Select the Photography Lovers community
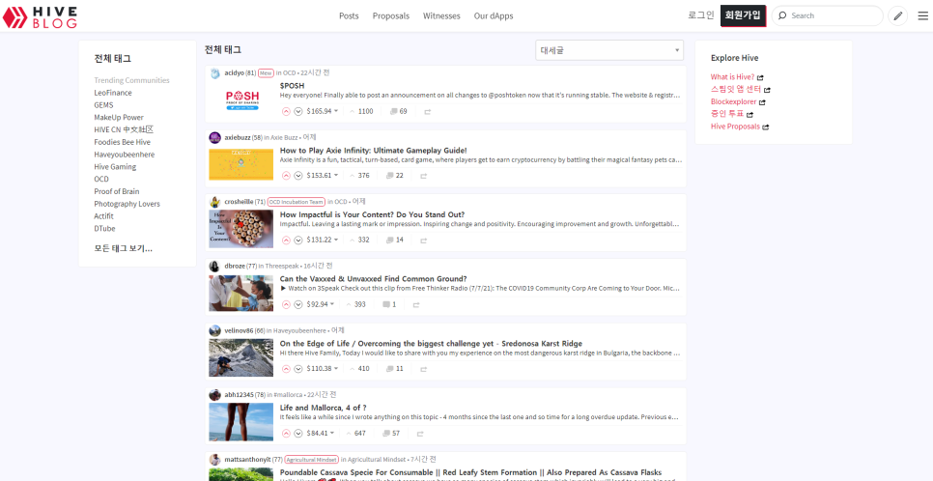This screenshot has height=481, width=933. [127, 204]
